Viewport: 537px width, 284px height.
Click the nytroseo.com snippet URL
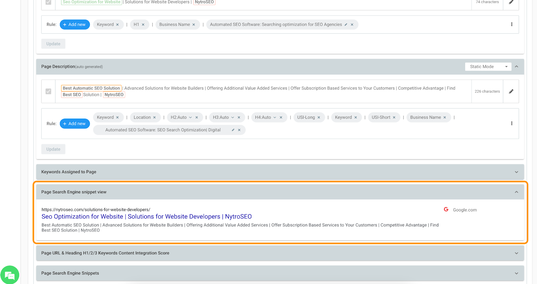tap(96, 210)
